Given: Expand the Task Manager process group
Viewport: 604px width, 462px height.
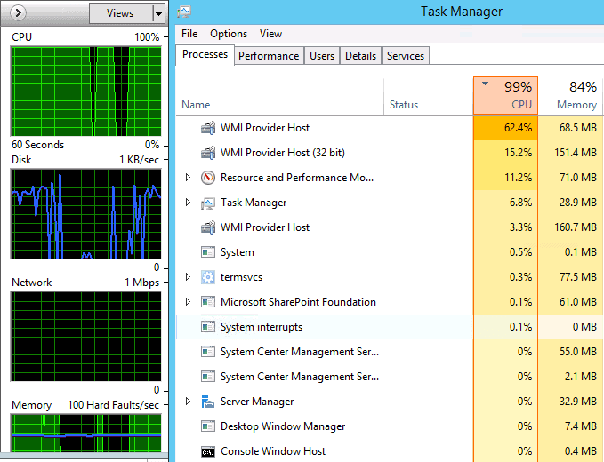Looking at the screenshot, I should (188, 203).
